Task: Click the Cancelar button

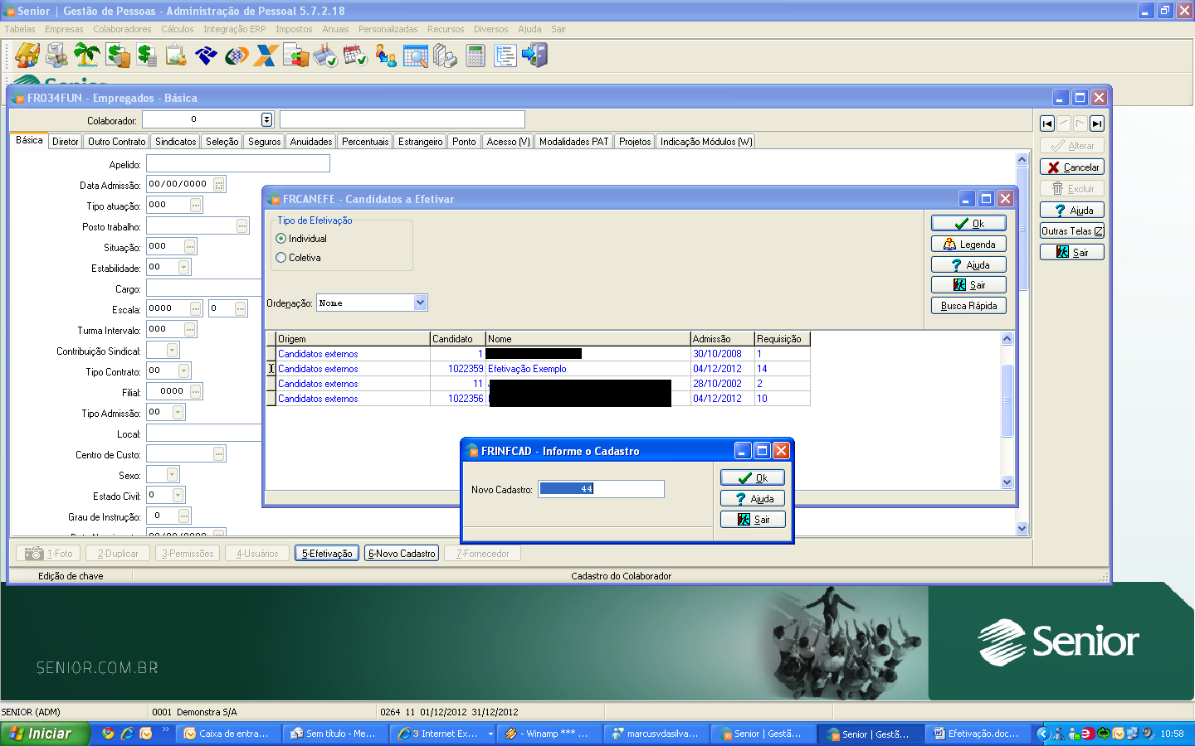Action: click(x=1072, y=167)
